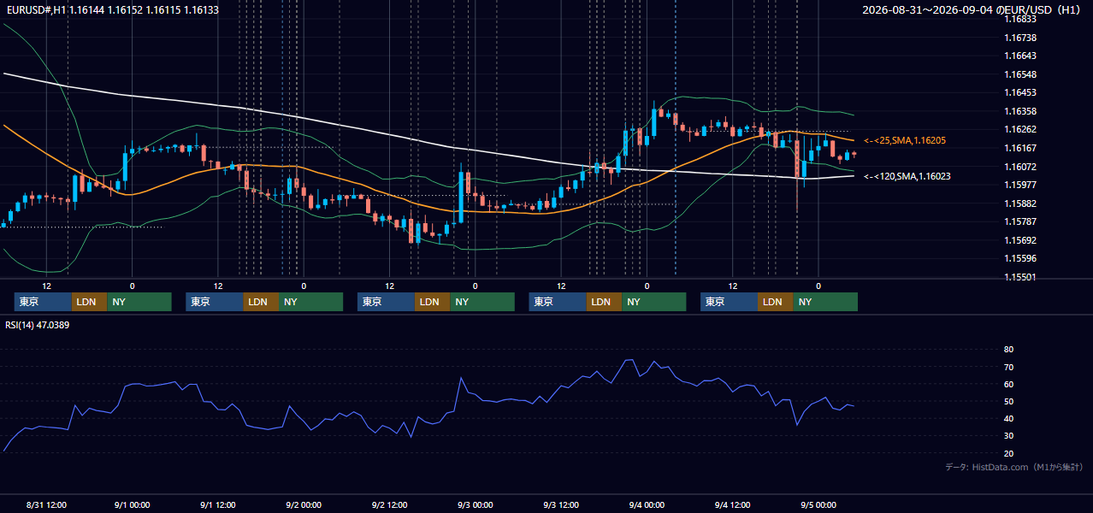Select the NY session block above 9/3 00:00
The width and height of the screenshot is (1093, 513).
(482, 302)
